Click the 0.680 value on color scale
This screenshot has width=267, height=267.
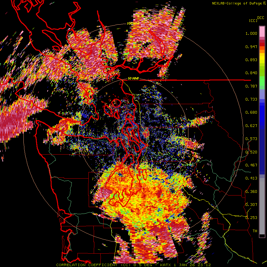(x=251, y=112)
